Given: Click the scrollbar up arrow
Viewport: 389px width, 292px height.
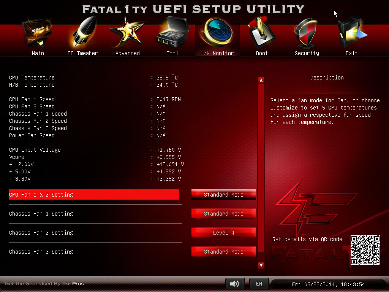Looking at the screenshot, I should (x=261, y=80).
